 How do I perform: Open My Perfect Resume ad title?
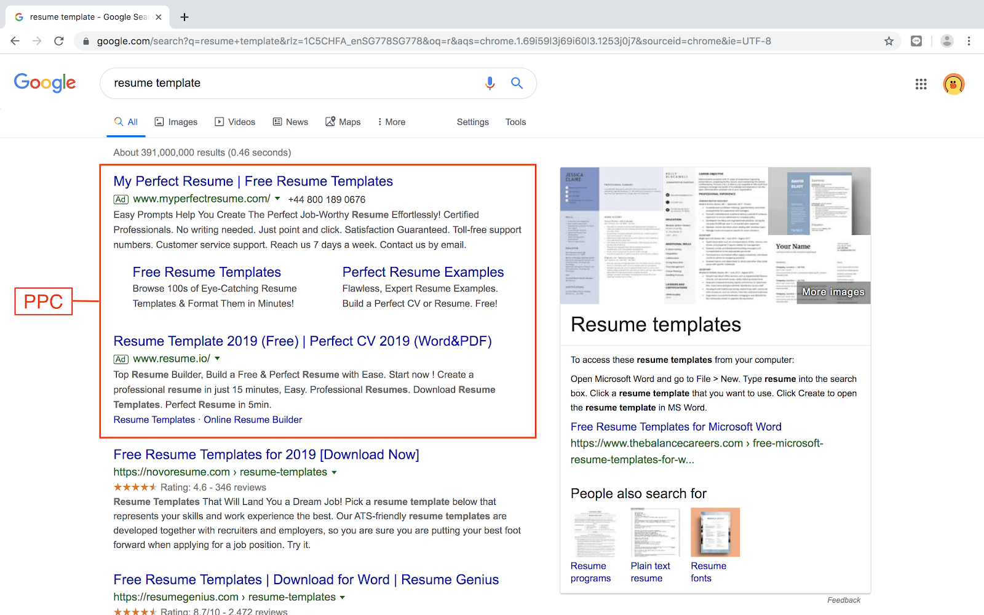253,181
